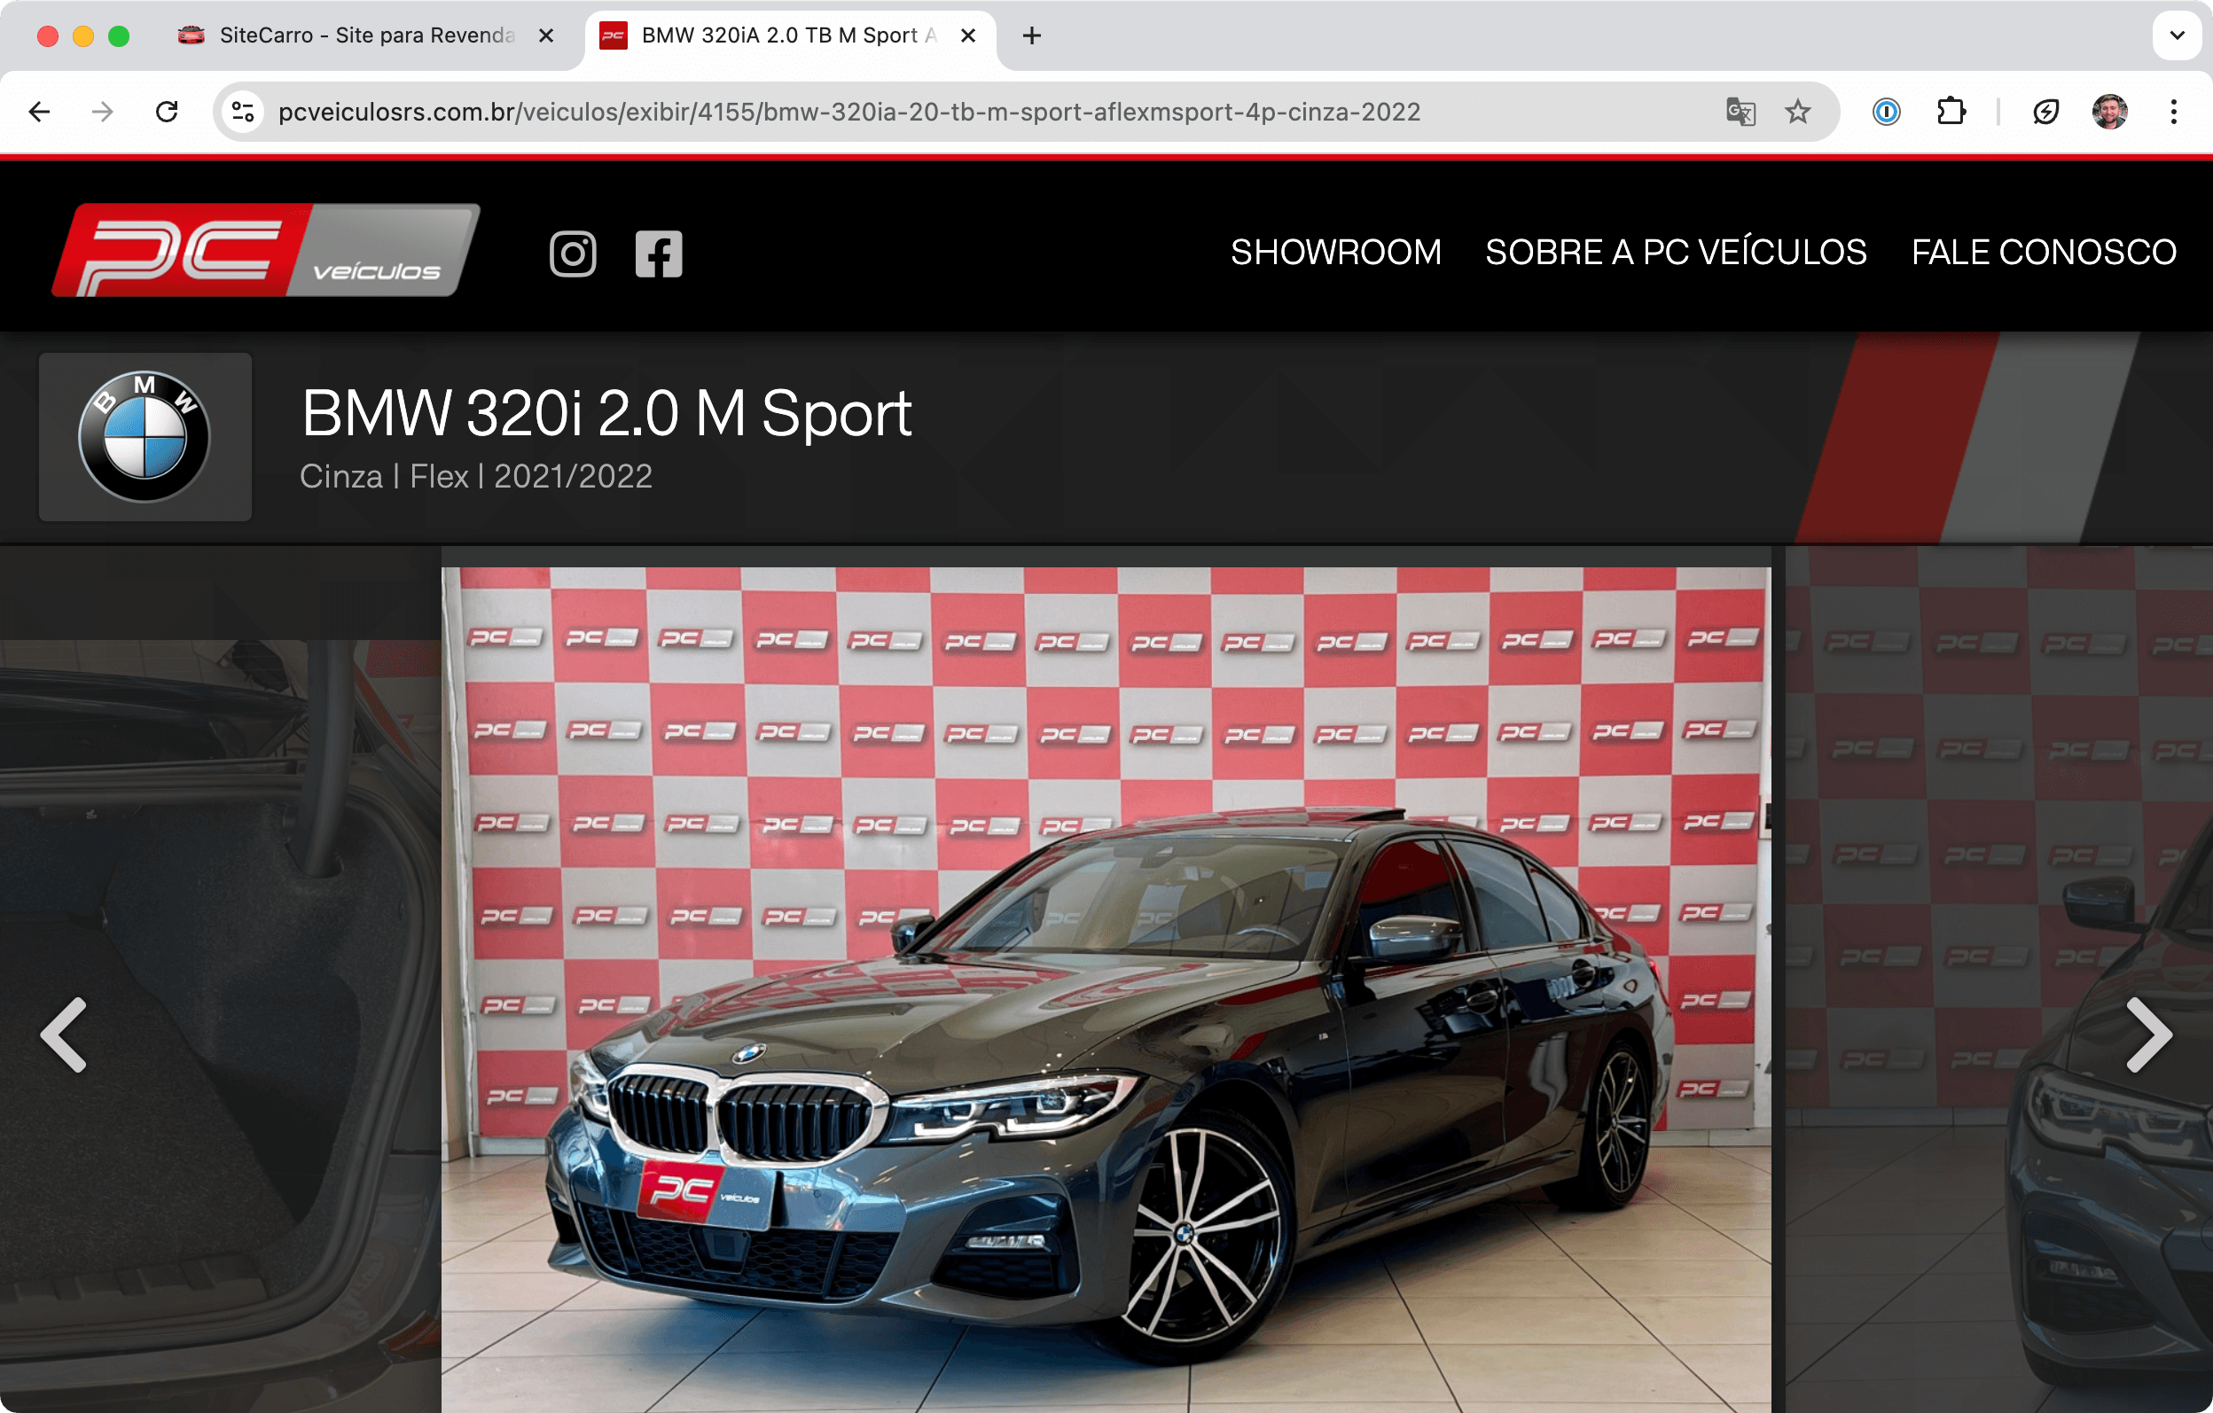Image resolution: width=2213 pixels, height=1413 pixels.
Task: Click the main BMW front photo
Action: point(1106,989)
